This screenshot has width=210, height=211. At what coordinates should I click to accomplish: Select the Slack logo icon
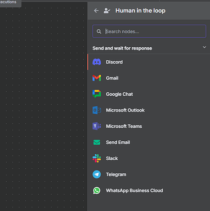[x=97, y=158]
